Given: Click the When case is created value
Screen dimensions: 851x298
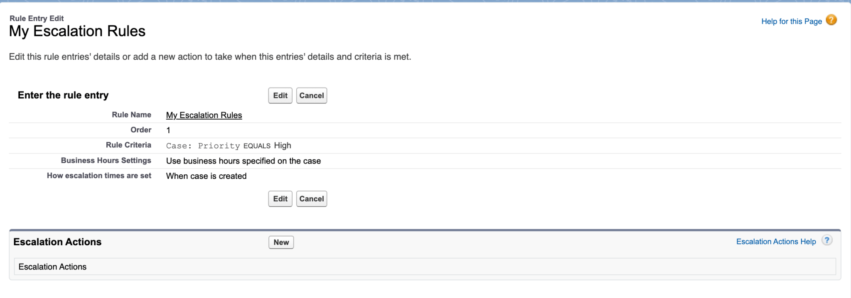Looking at the screenshot, I should [x=206, y=176].
